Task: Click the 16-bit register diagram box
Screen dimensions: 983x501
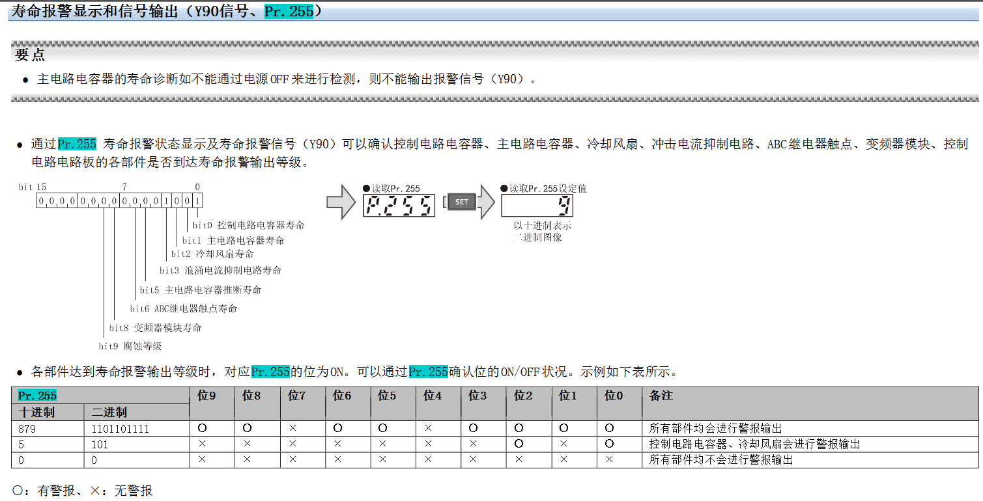Action: 119,201
